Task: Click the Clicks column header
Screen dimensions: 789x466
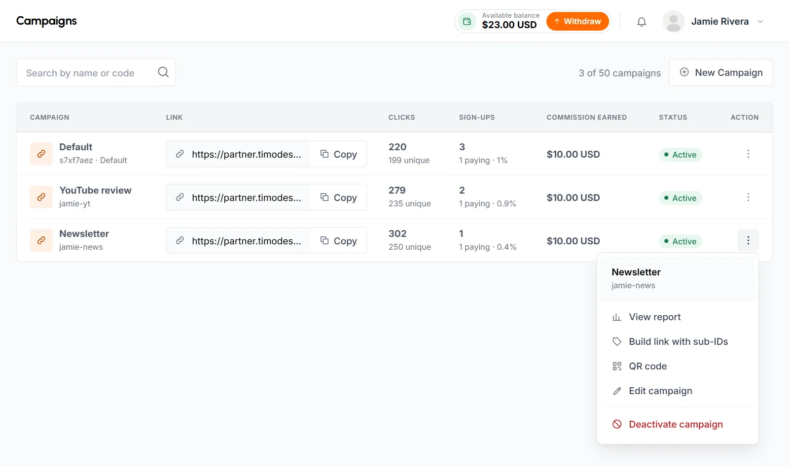Action: click(401, 117)
